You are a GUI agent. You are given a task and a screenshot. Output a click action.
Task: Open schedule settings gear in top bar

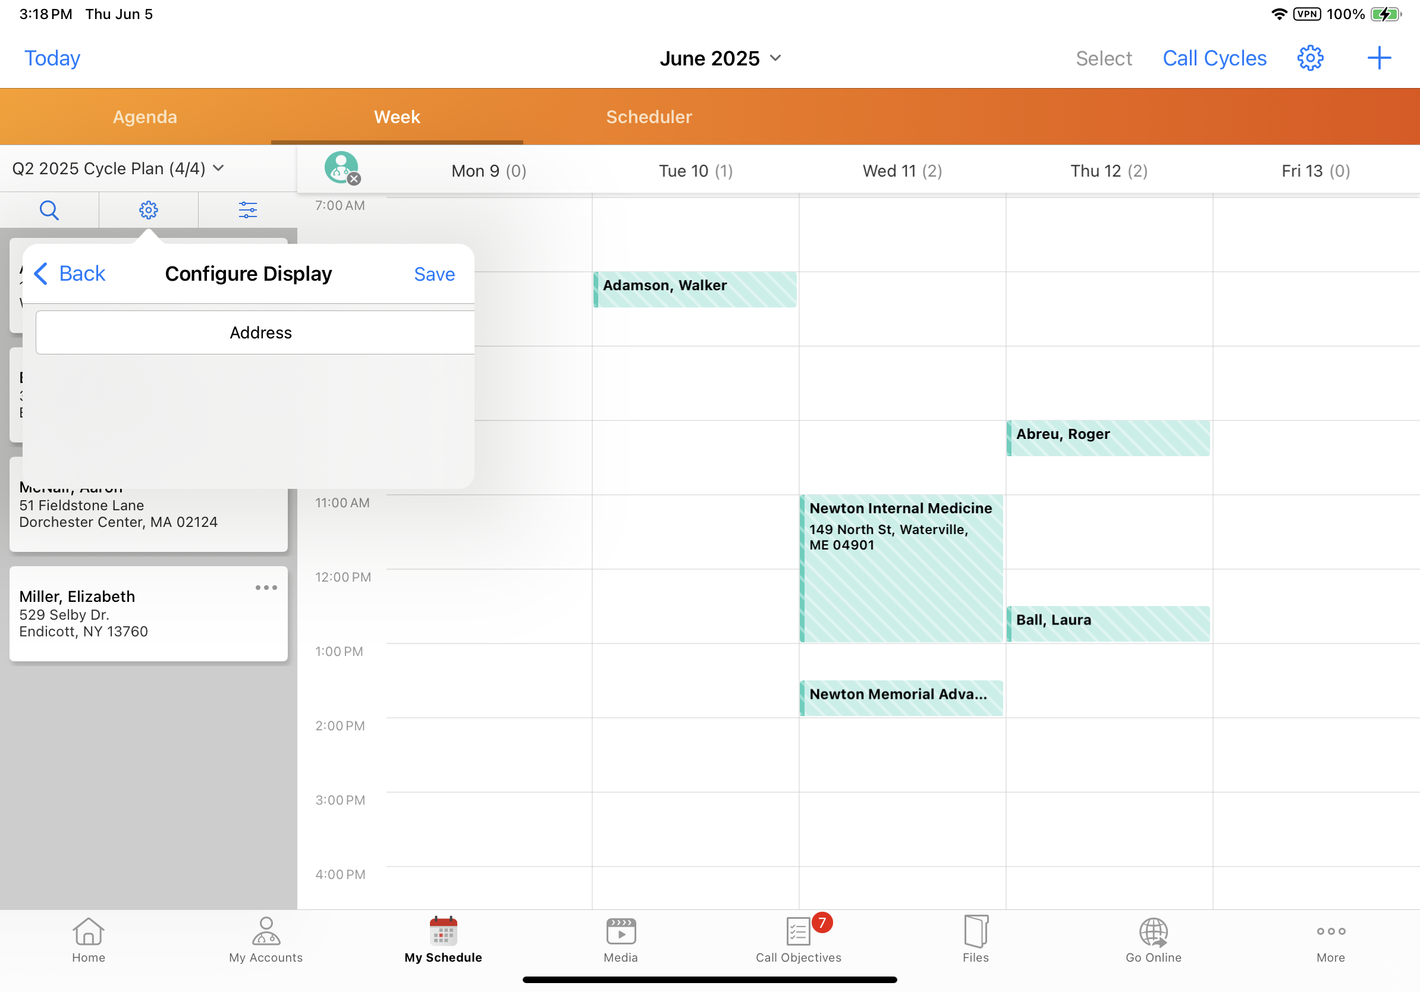[1309, 58]
